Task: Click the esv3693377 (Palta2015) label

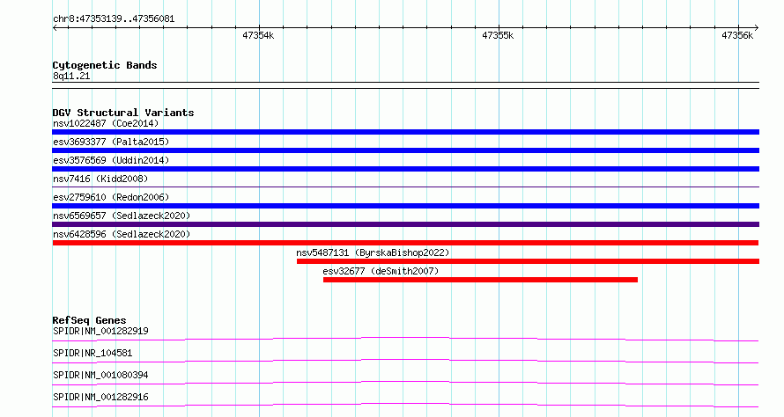Action: click(x=111, y=142)
